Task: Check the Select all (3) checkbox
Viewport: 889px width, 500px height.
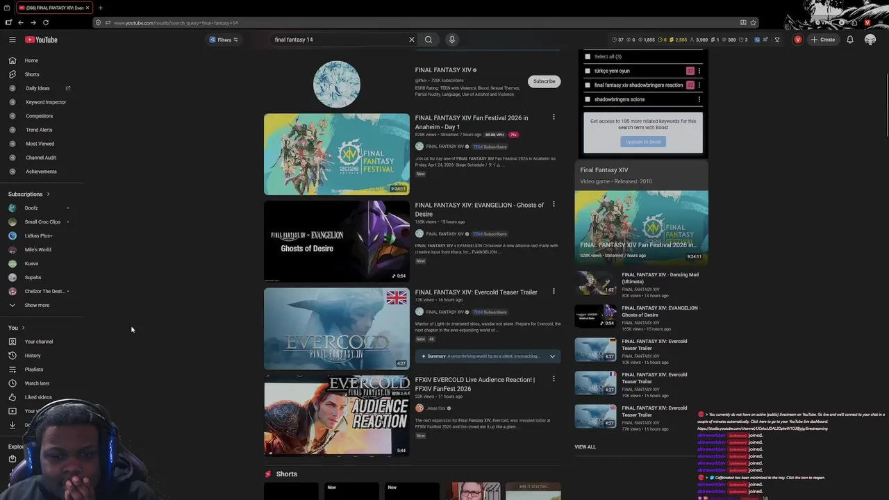Action: (x=588, y=56)
